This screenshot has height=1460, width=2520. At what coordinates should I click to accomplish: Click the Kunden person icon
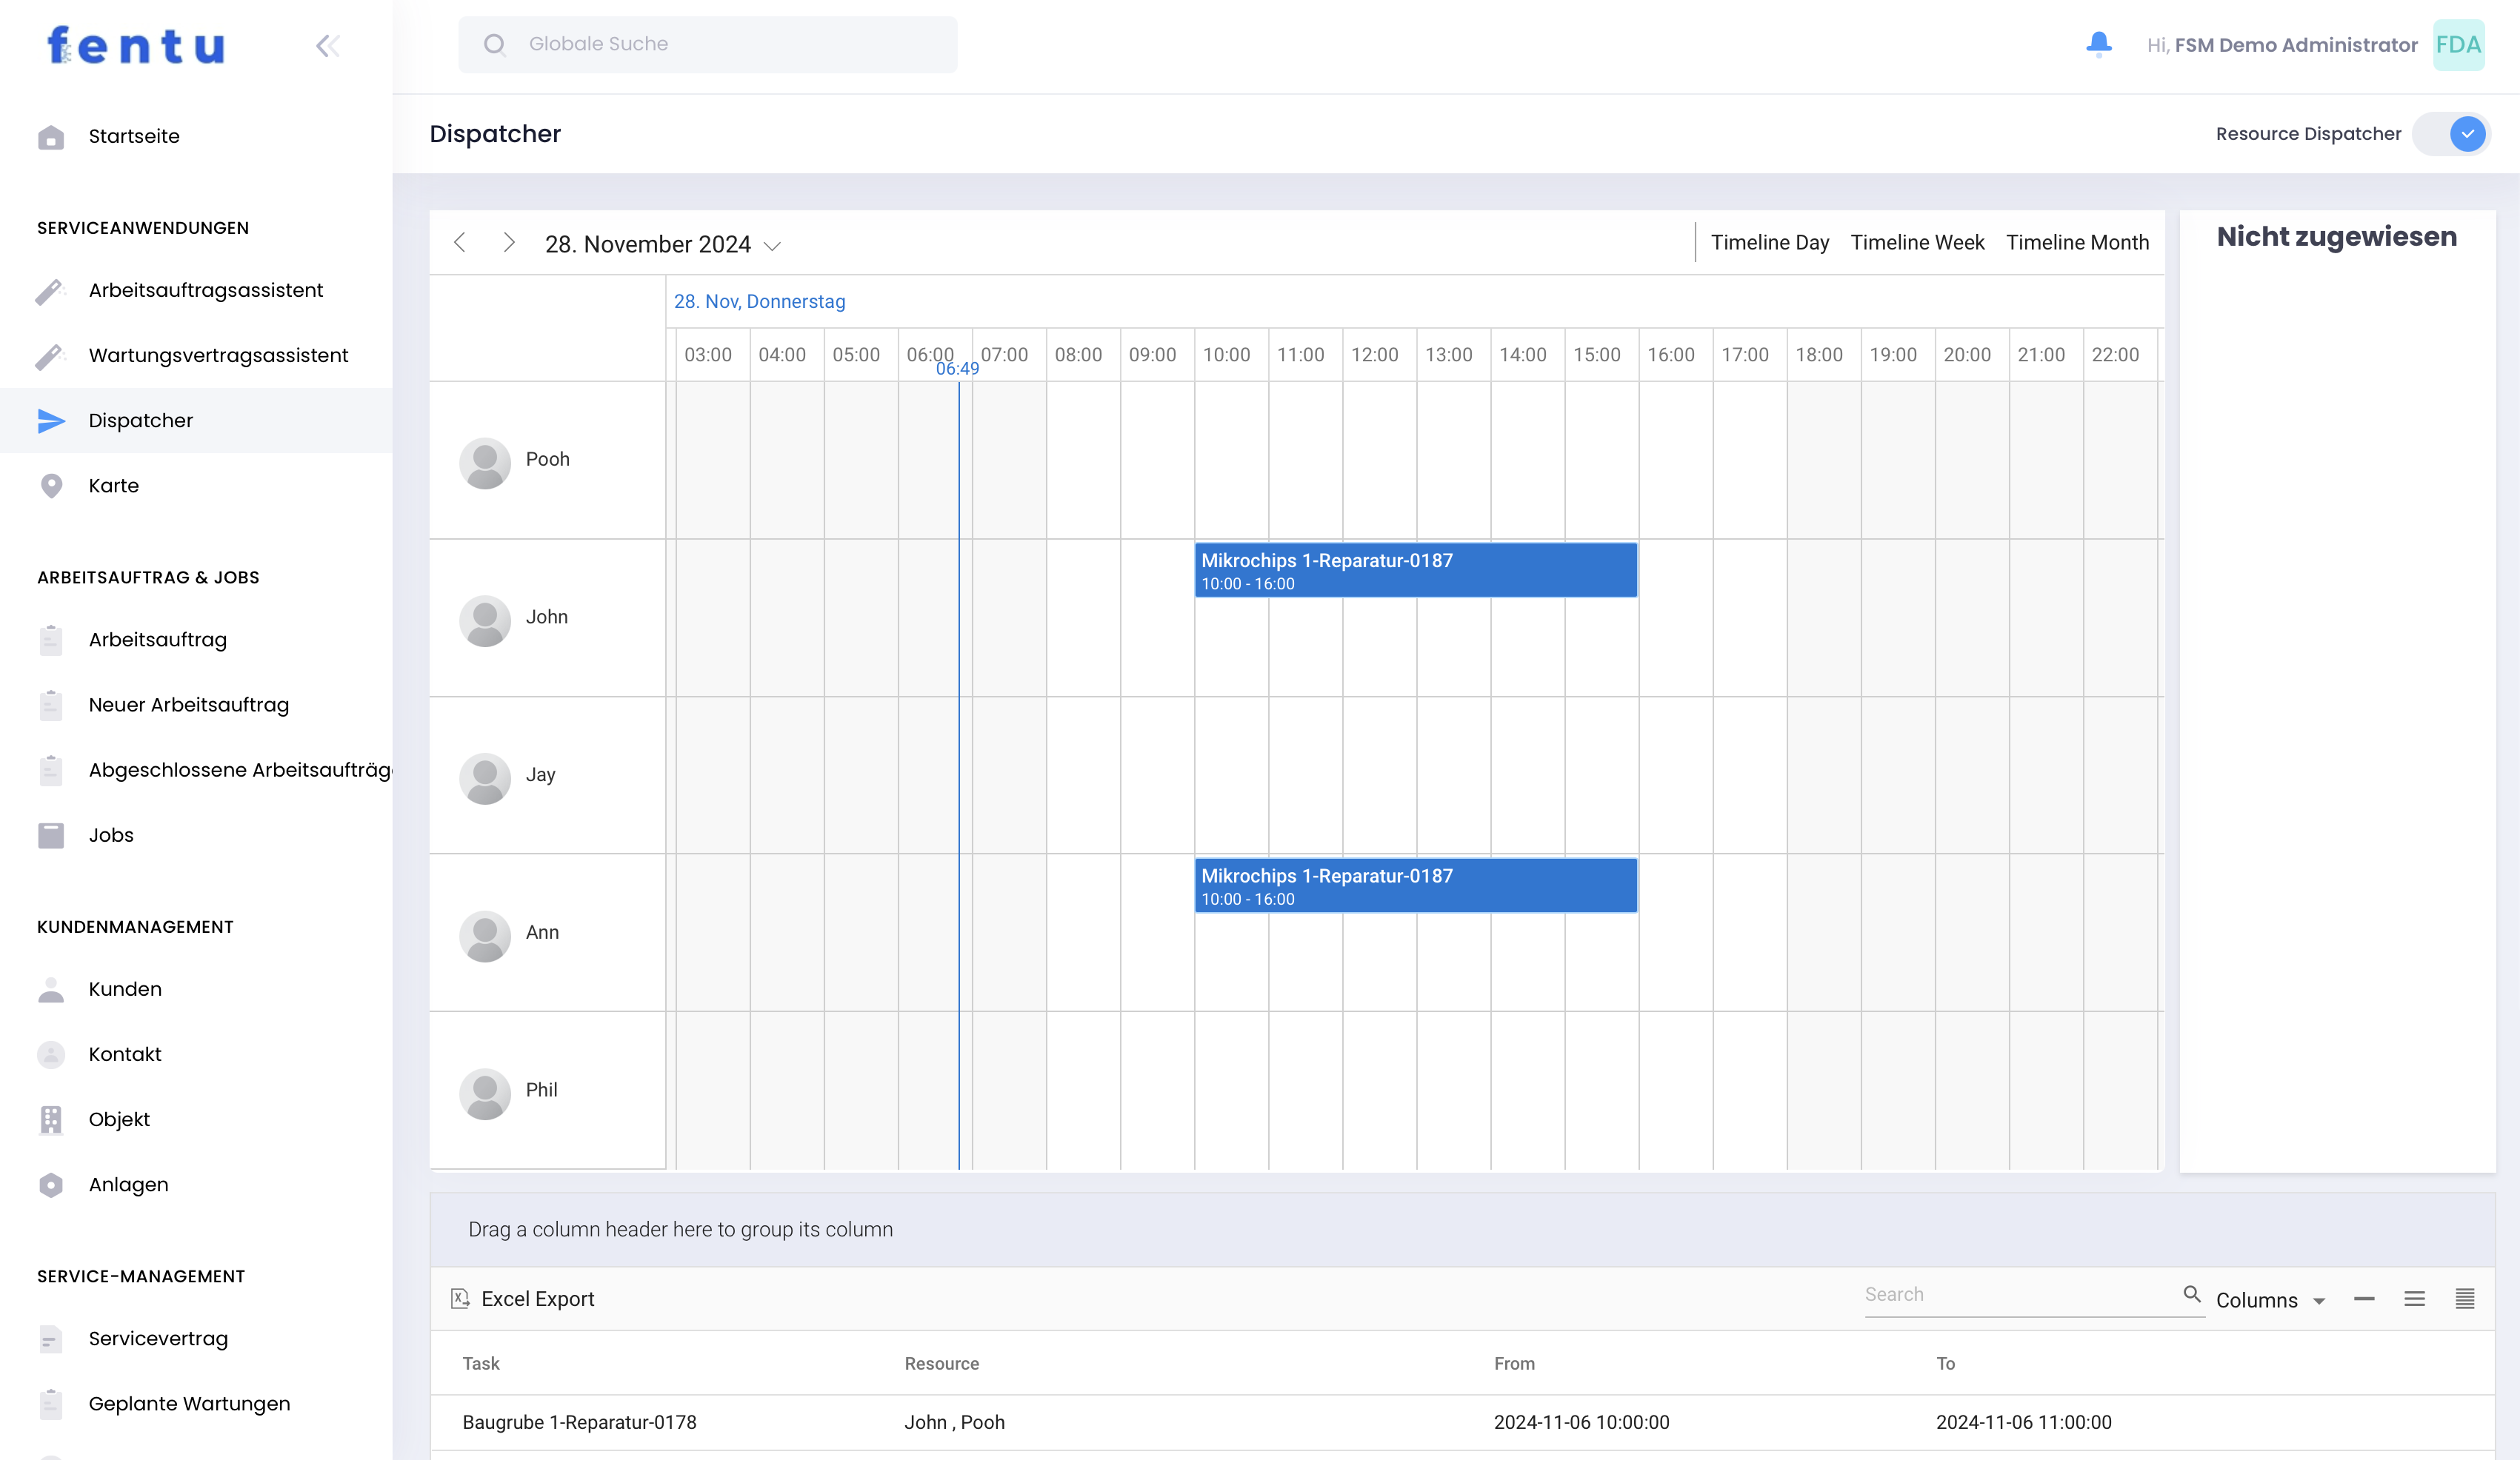coord(51,989)
